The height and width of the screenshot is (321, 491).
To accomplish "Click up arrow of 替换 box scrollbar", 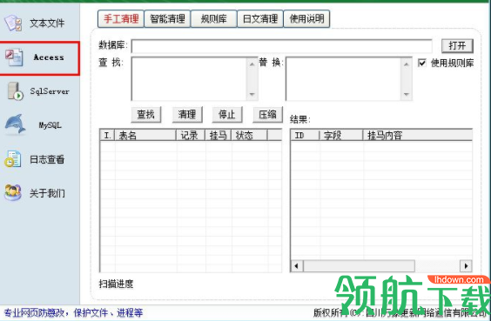I will pyautogui.click(x=407, y=64).
